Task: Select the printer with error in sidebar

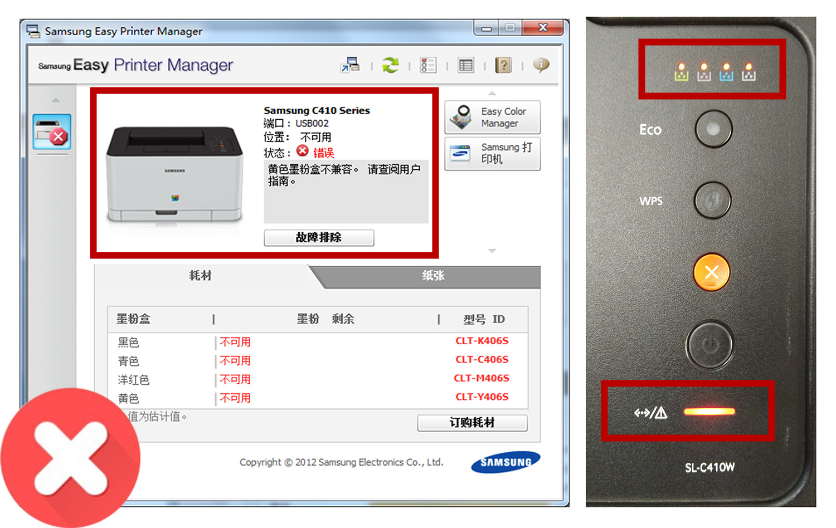Action: click(x=52, y=132)
